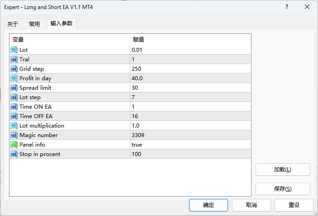Viewport: 318px width, 216px height.
Task: Click the icon beside Spread limit
Action: tap(14, 88)
